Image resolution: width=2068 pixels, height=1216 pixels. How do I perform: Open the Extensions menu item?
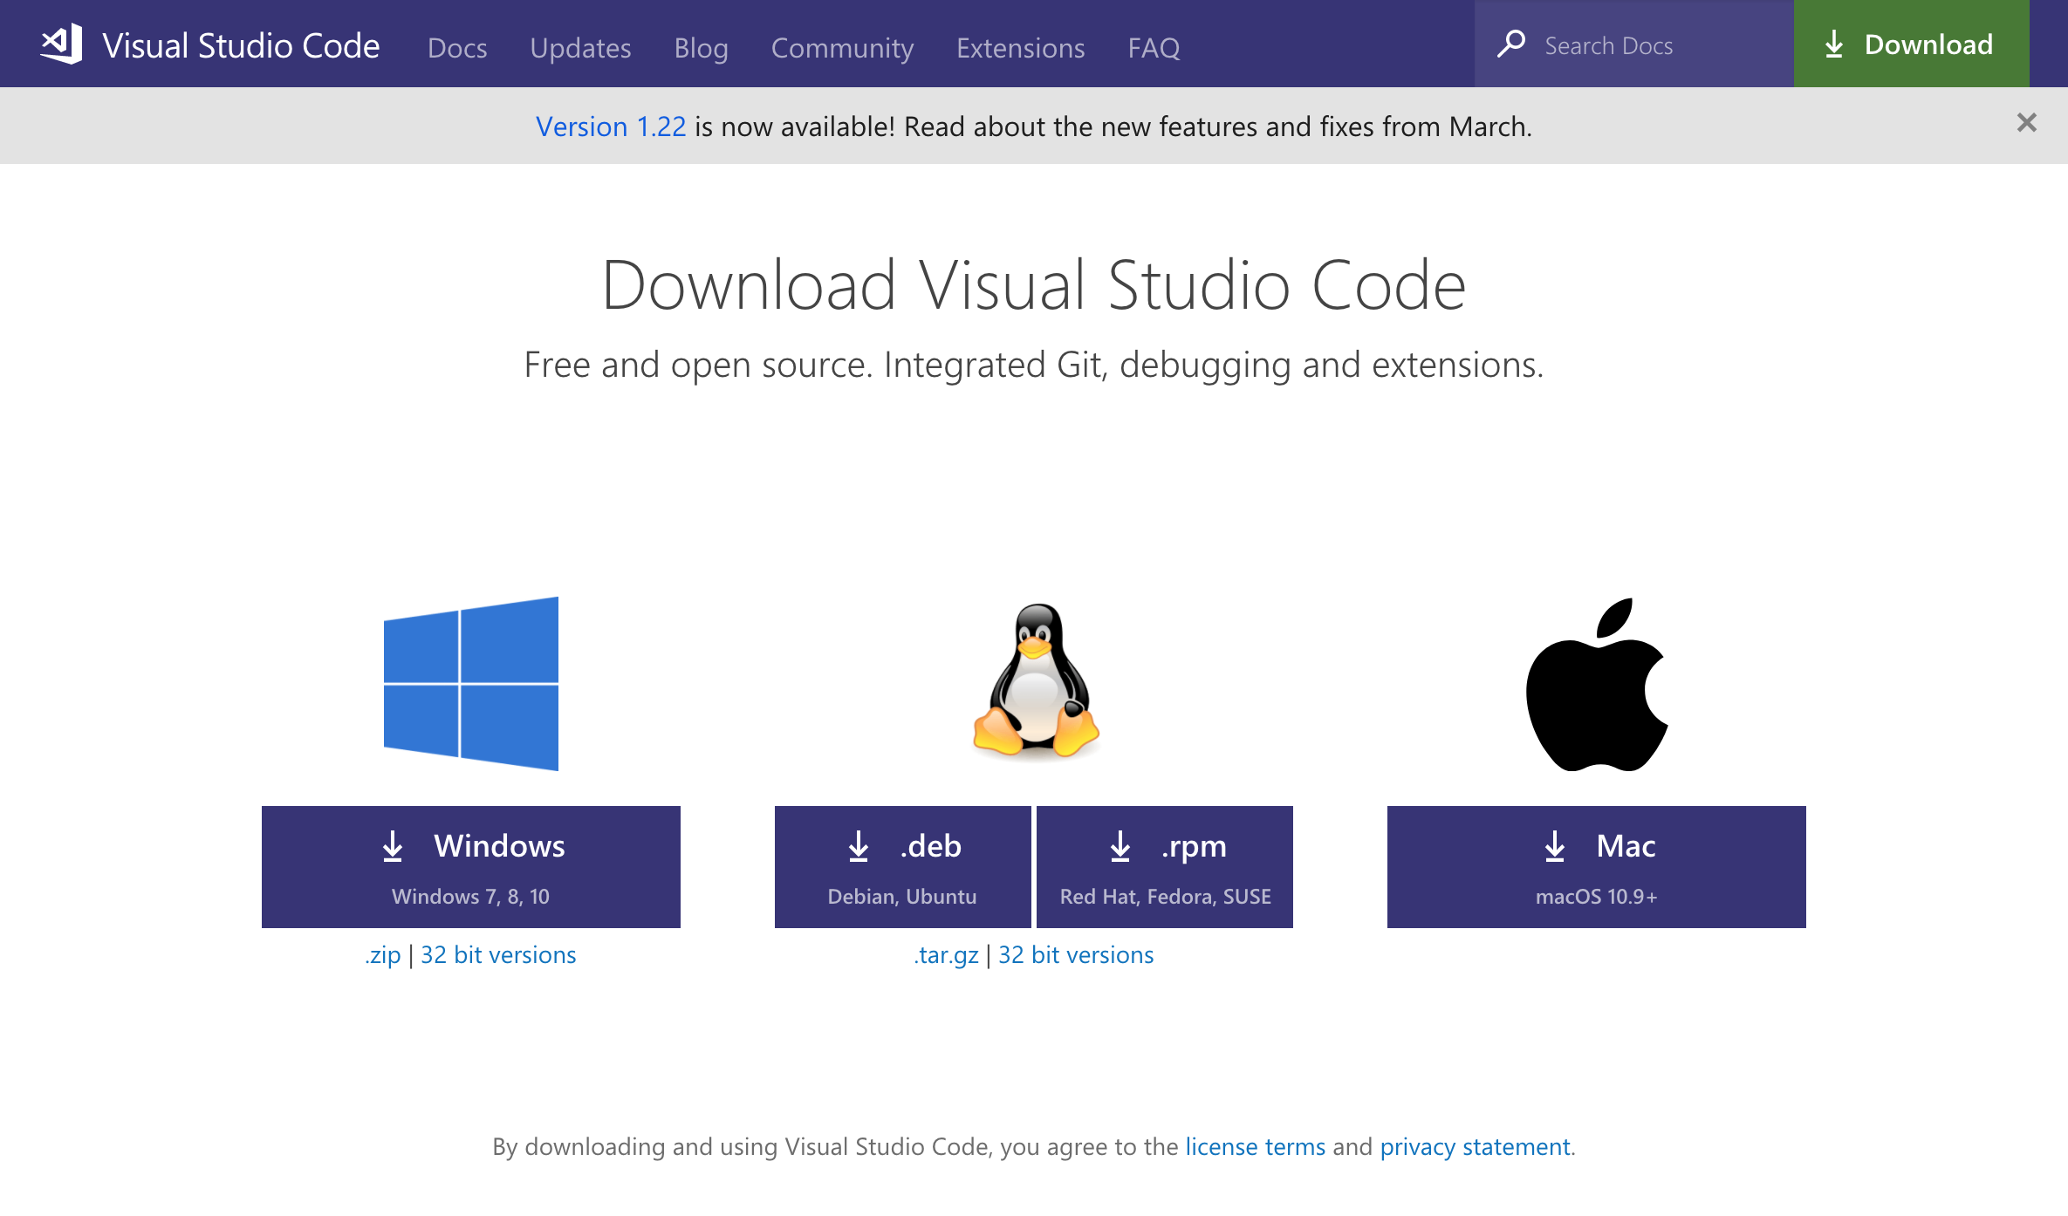pos(1019,46)
